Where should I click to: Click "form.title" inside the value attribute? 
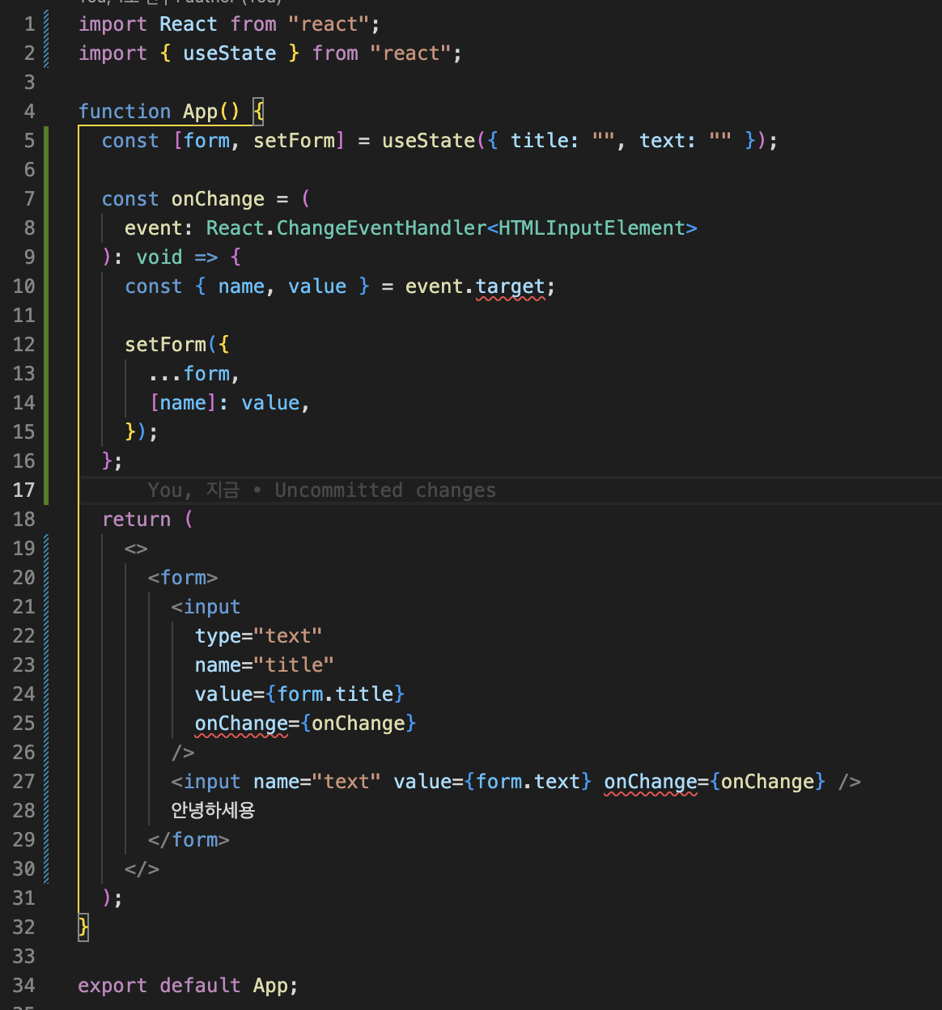[x=337, y=694]
